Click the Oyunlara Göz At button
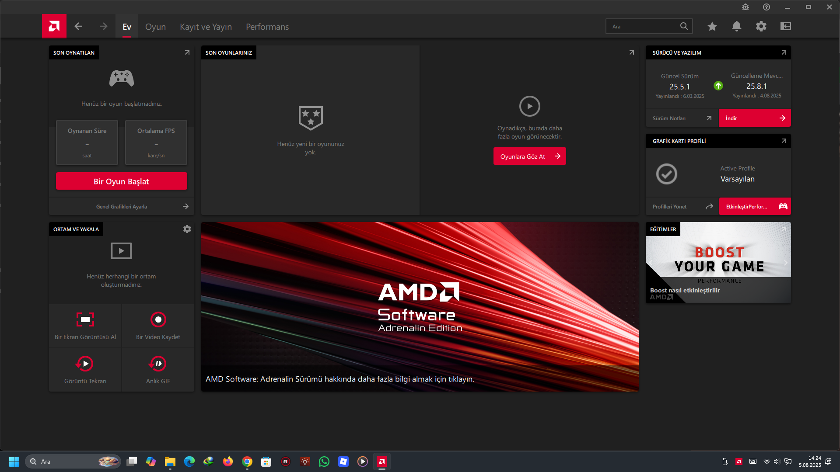Screen dimensions: 840x472 coord(530,156)
